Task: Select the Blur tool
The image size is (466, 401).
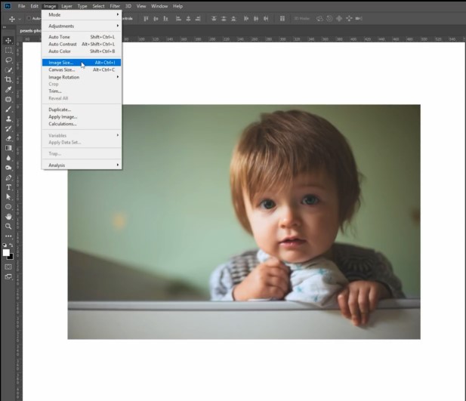Action: coord(8,158)
